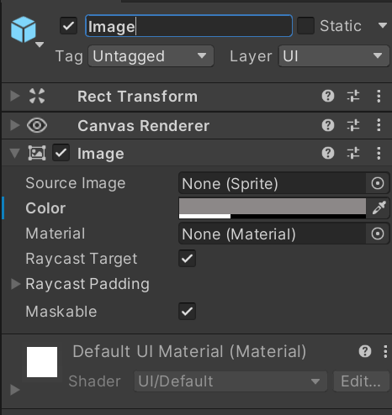Image resolution: width=392 pixels, height=415 pixels.
Task: Open the Tag dropdown showing Untagged
Action: (x=151, y=56)
